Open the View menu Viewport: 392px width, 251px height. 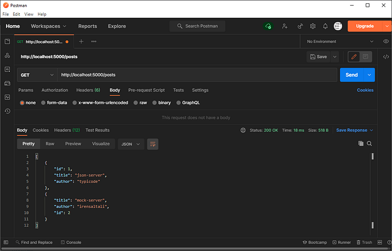29,14
